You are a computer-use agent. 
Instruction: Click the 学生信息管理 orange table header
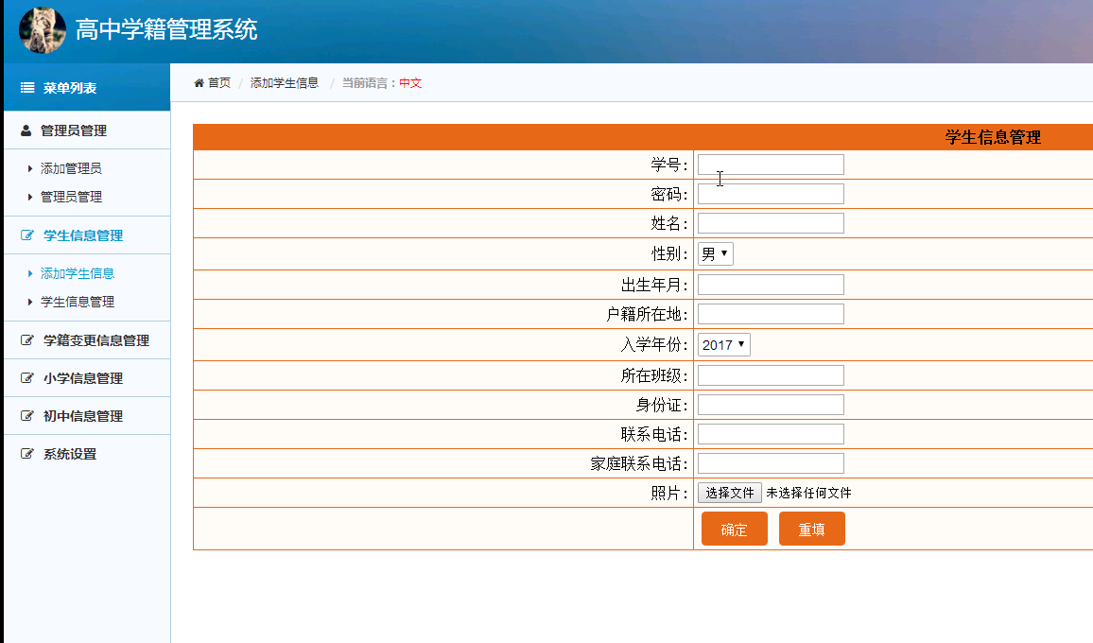[x=993, y=137]
